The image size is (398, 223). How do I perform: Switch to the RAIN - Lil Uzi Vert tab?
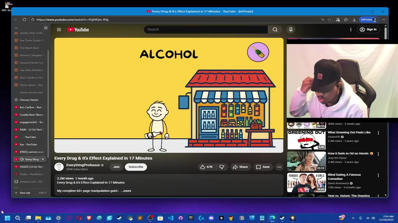click(30, 129)
